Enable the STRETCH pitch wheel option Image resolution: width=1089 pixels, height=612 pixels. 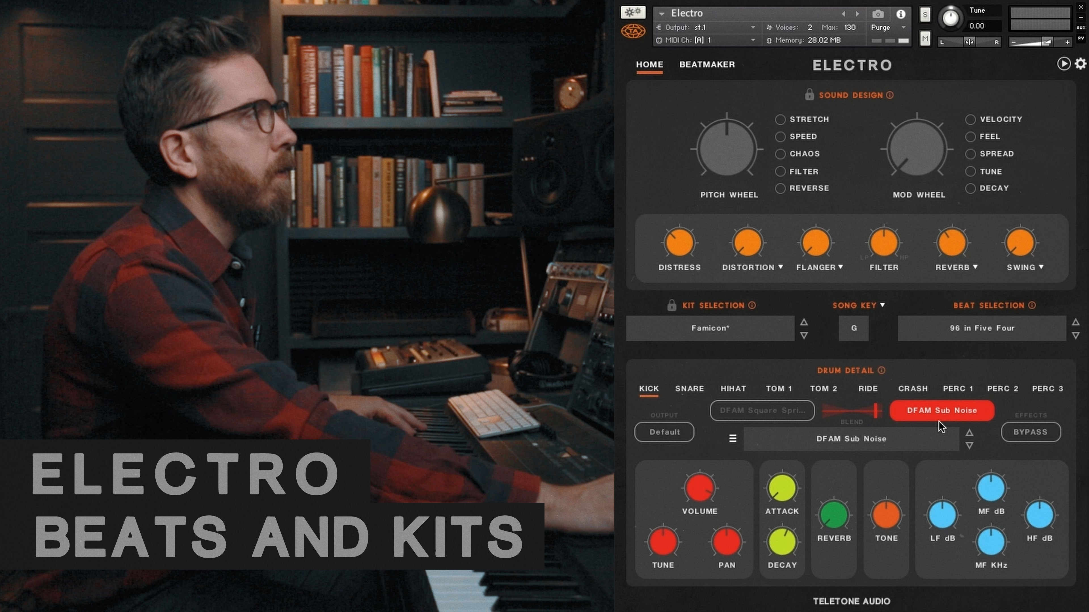point(780,120)
